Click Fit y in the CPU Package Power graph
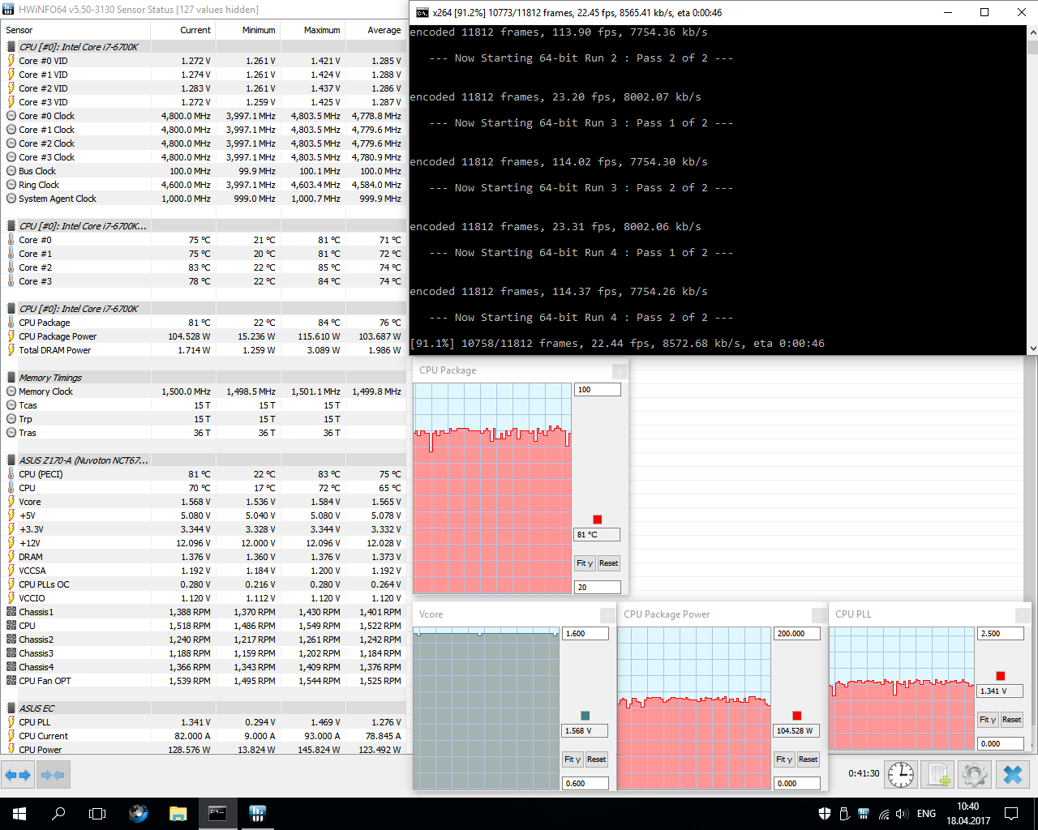Viewport: 1038px width, 830px height. 783,759
